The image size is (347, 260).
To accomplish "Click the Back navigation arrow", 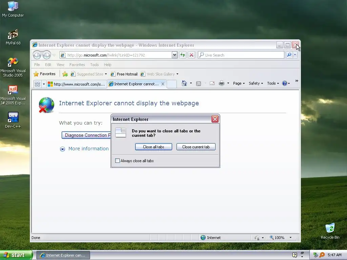I will coord(37,55).
